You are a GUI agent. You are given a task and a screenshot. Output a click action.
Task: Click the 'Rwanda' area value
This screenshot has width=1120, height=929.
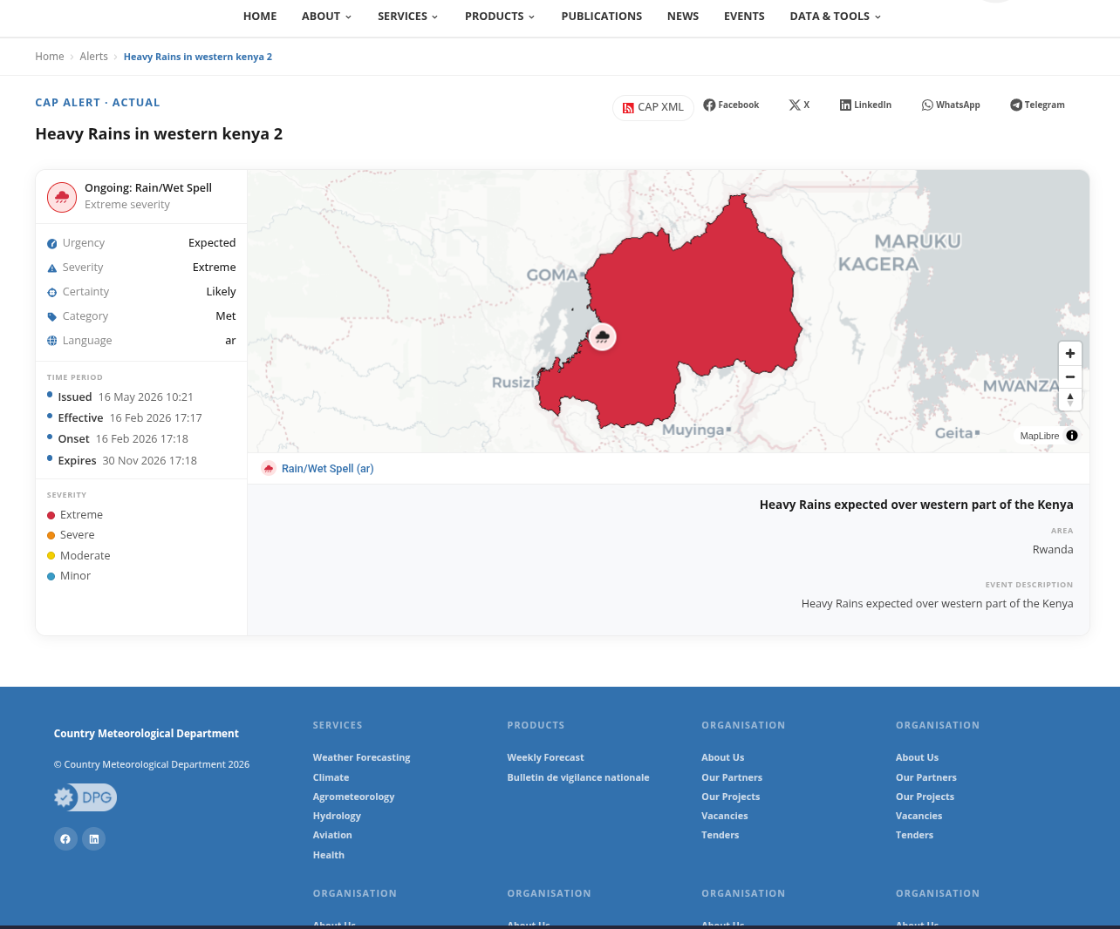1053,550
